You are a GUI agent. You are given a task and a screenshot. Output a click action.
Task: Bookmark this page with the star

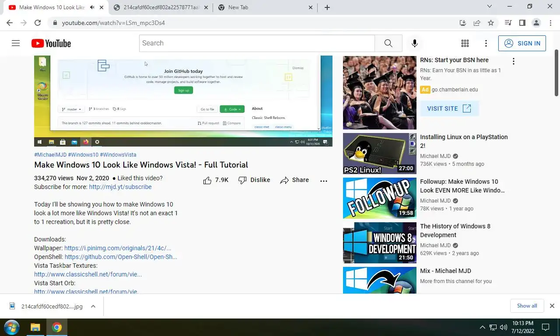pyautogui.click(x=491, y=23)
